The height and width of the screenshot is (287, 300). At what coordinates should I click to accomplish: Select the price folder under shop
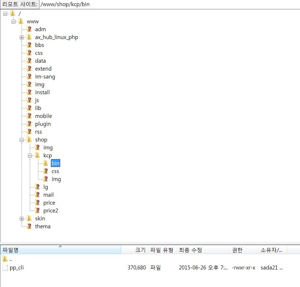tap(49, 203)
